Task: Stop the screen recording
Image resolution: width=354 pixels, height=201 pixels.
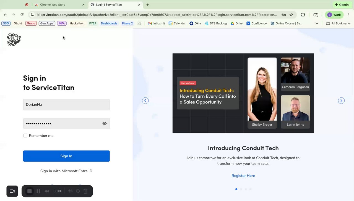Action: (30, 191)
